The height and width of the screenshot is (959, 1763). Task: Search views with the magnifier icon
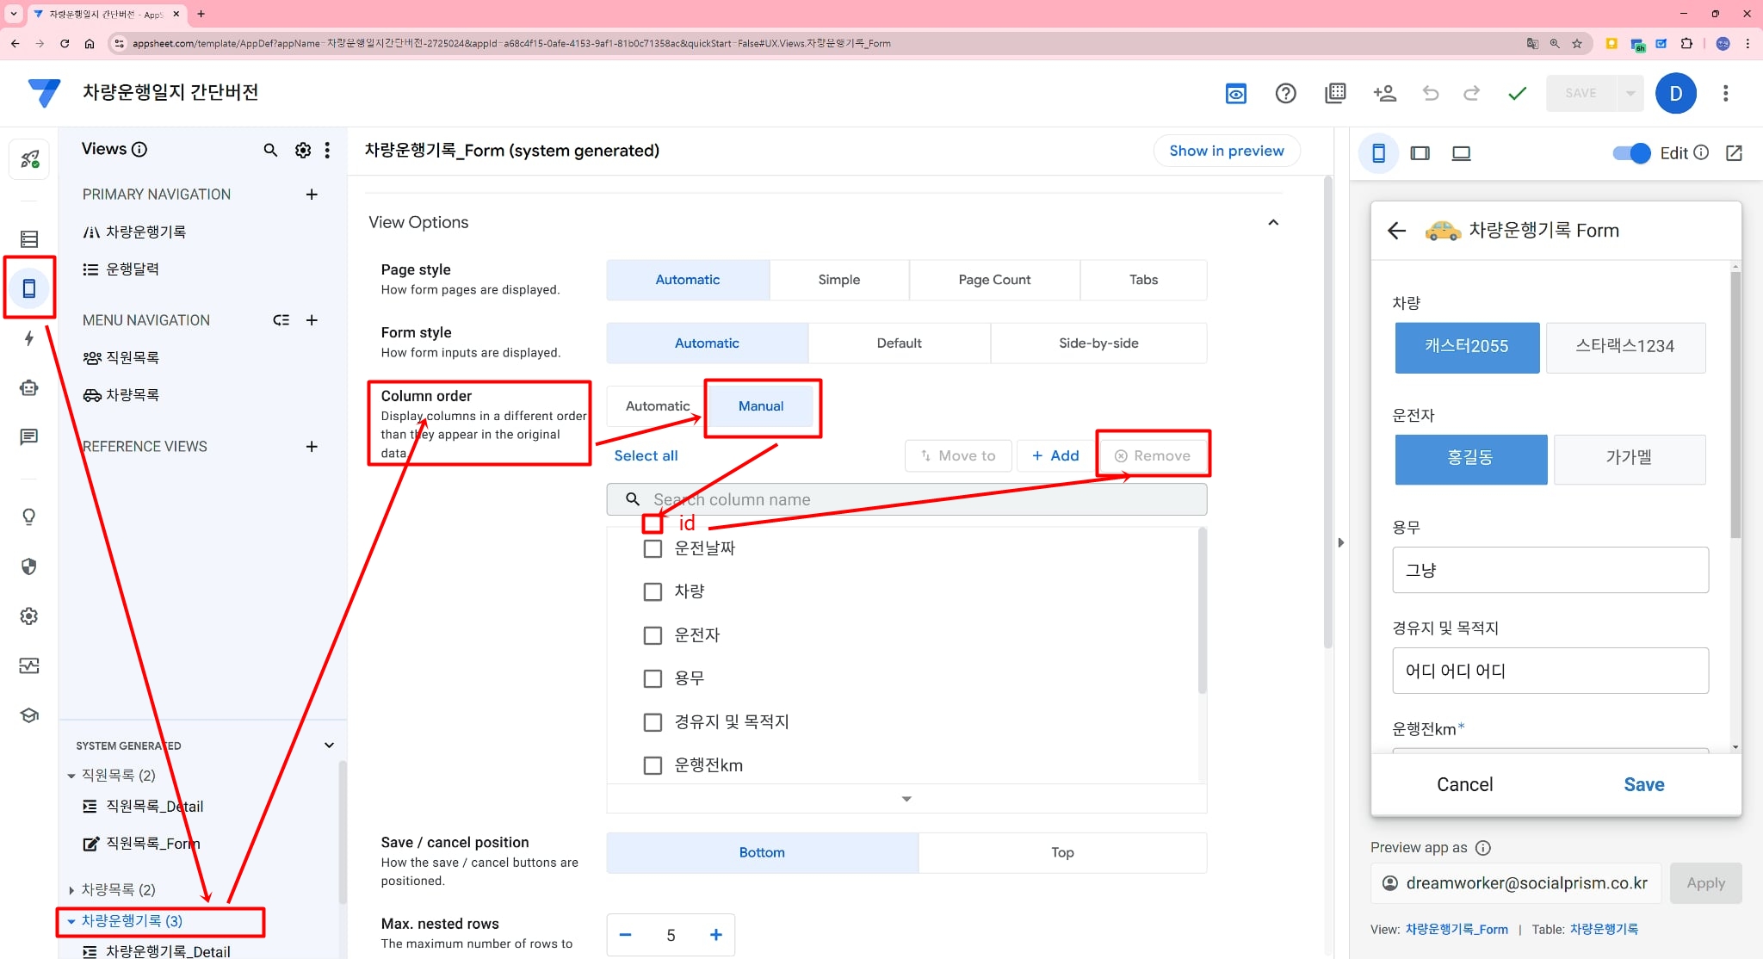point(270,150)
